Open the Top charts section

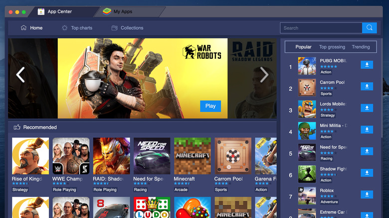77,28
